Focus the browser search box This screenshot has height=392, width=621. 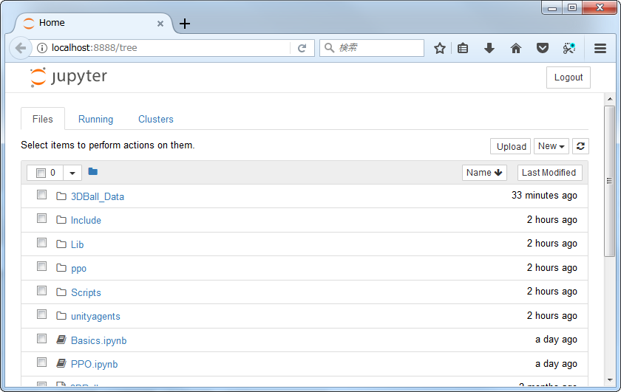coord(372,48)
